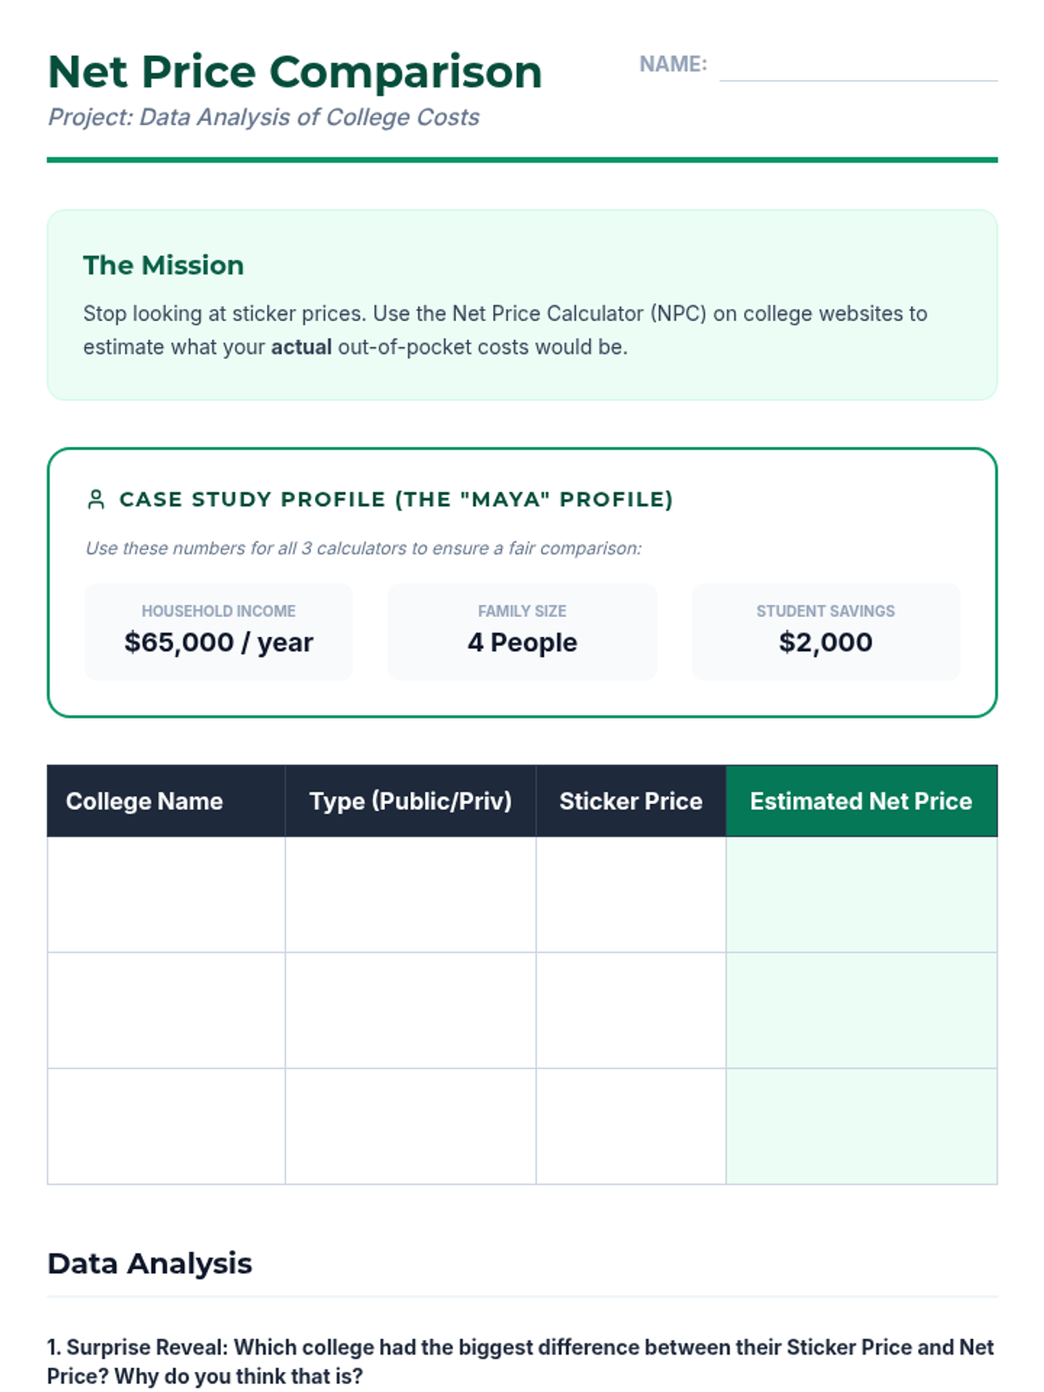The height and width of the screenshot is (1392, 1044).
Task: Click The Mission heading
Action: 164,265
